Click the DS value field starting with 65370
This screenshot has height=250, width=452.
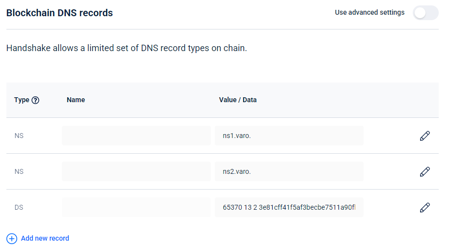(289, 207)
